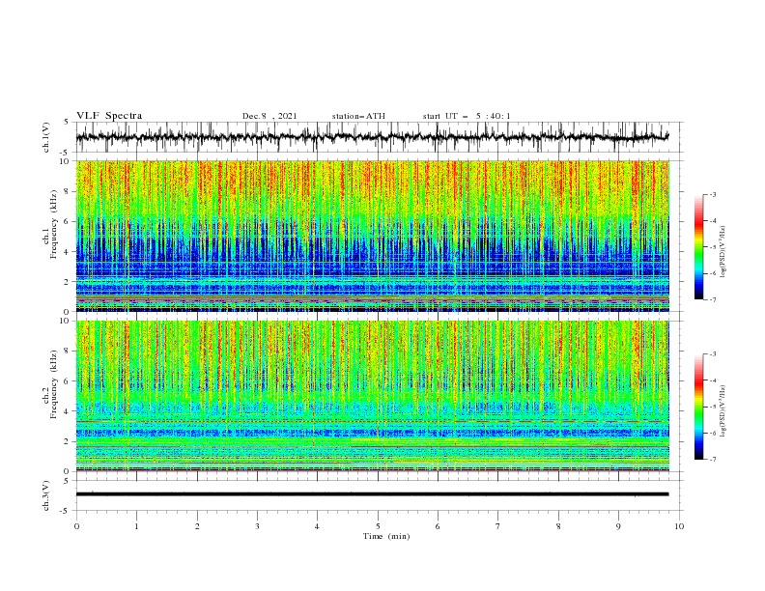Click time axis tick label '4'
This screenshot has height=591, width=765.
pyautogui.click(x=317, y=526)
